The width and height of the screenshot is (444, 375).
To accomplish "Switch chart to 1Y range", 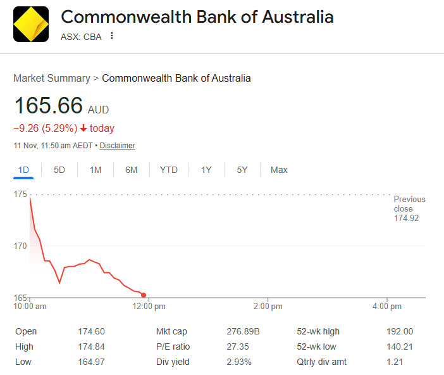I will click(206, 170).
